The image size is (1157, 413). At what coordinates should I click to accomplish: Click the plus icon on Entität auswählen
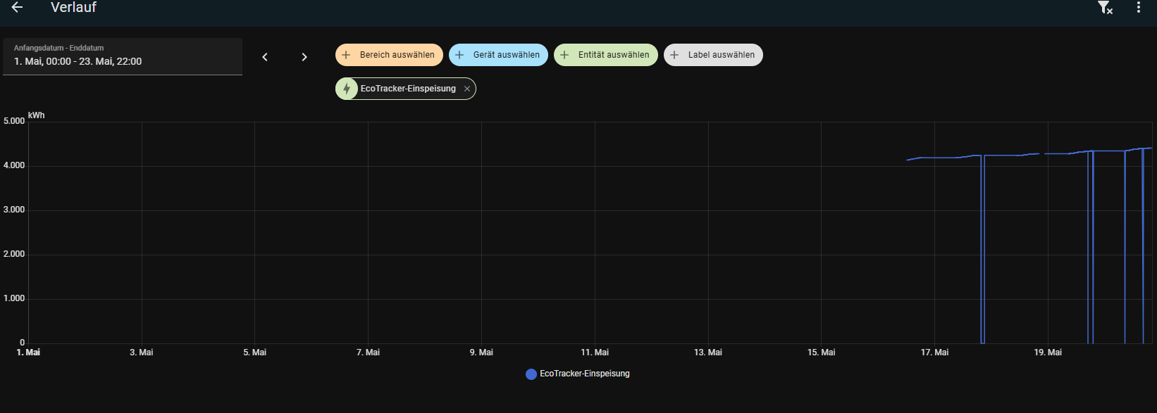(564, 55)
